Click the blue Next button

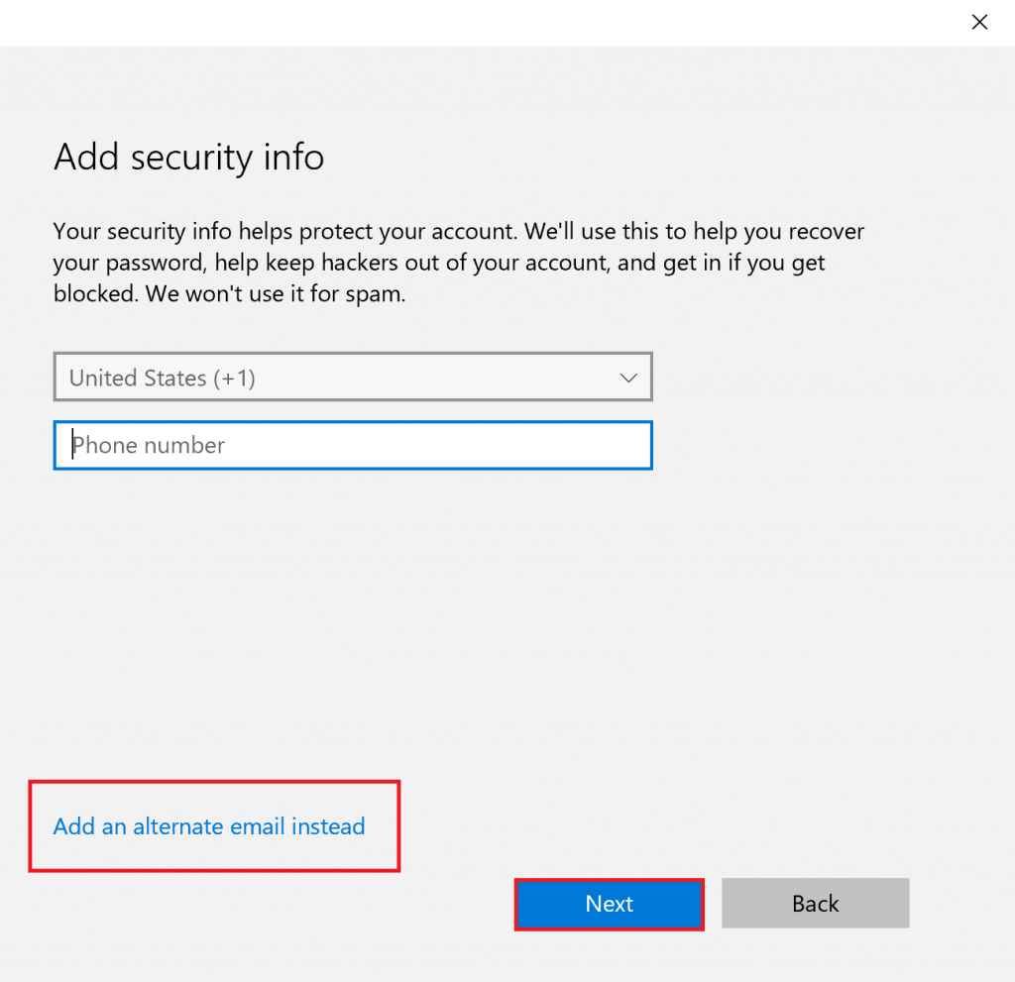tap(610, 904)
